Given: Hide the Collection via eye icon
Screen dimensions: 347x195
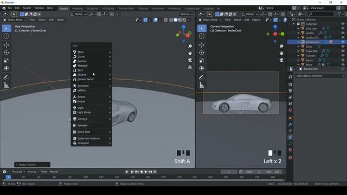Looking at the screenshot, I should pyautogui.click(x=343, y=24).
